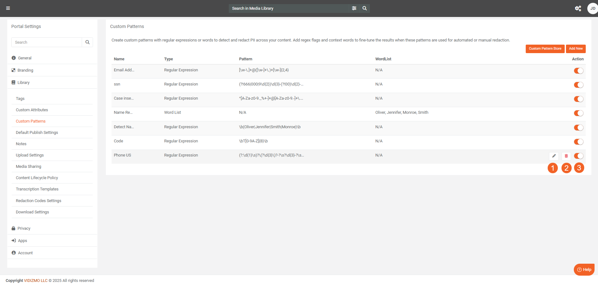Screen dimensions: 598x286
Task: Edit the Phone US pattern pencil icon
Action: [554, 156]
